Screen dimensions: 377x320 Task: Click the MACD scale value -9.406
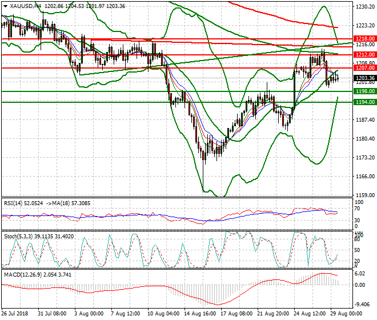point(362,305)
